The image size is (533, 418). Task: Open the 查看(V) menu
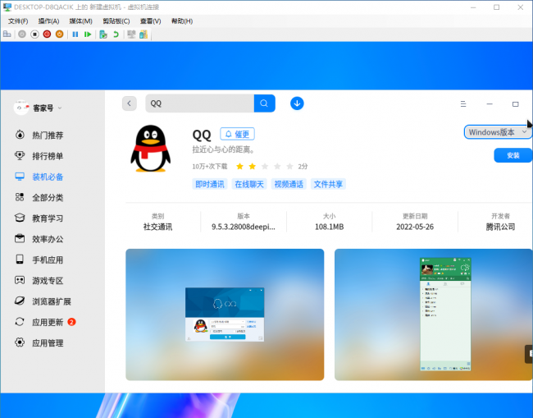151,21
